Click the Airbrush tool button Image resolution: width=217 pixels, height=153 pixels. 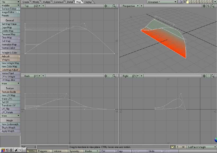tap(10, 56)
